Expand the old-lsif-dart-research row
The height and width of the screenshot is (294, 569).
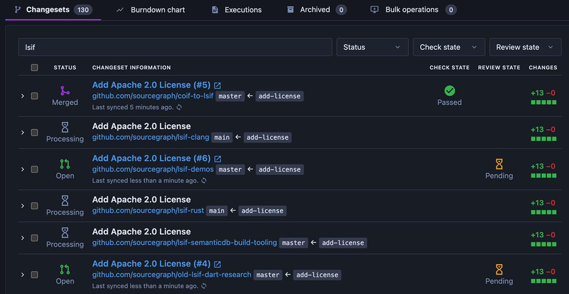tap(22, 275)
